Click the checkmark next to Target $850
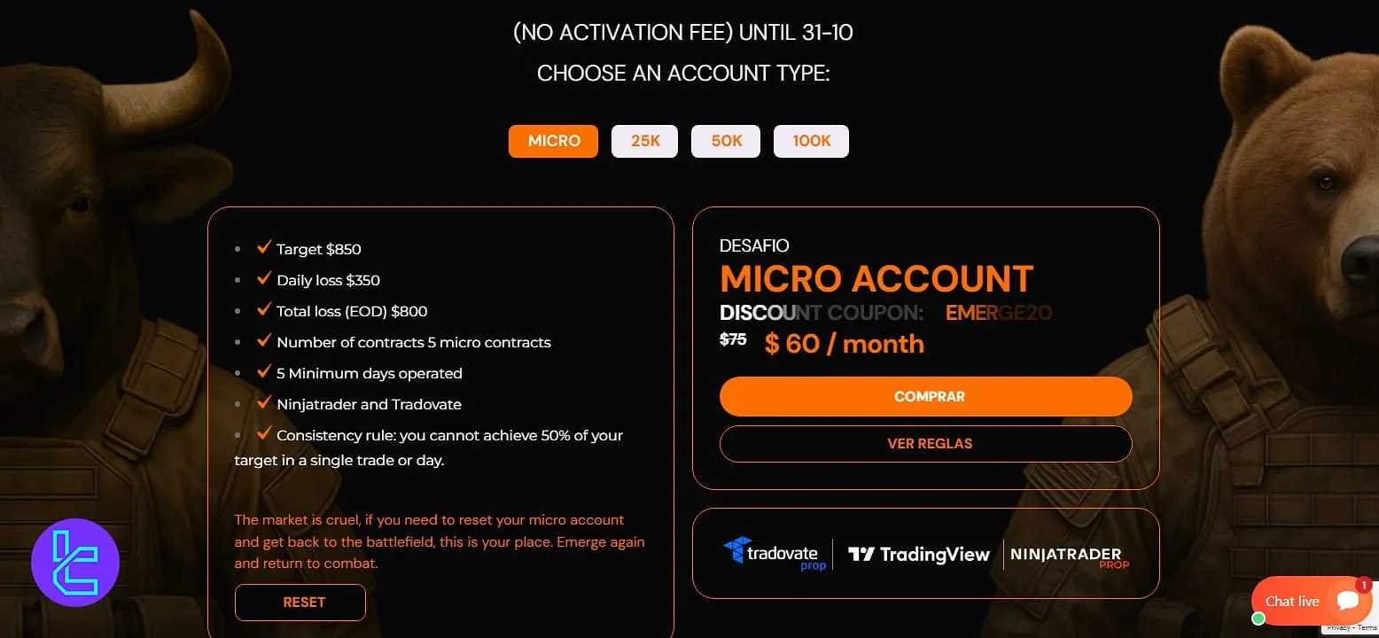 [x=263, y=248]
